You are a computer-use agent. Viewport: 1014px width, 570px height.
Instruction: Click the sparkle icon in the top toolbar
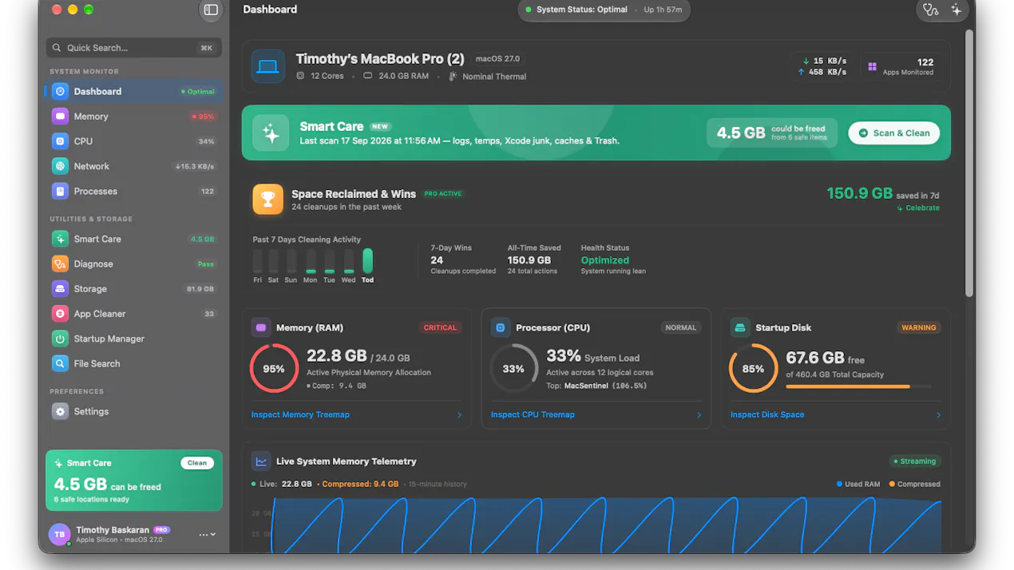957,10
